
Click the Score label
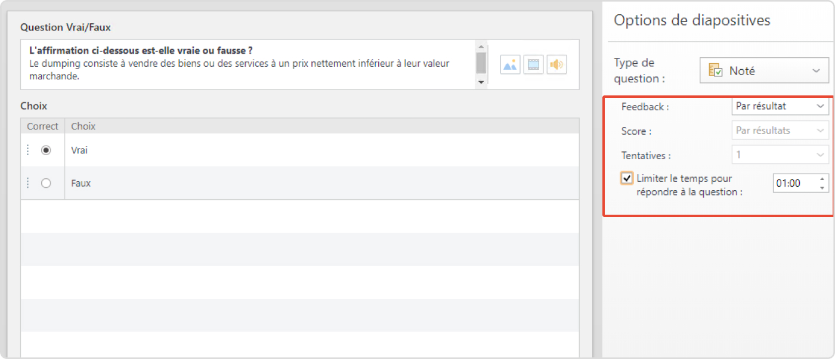click(636, 131)
